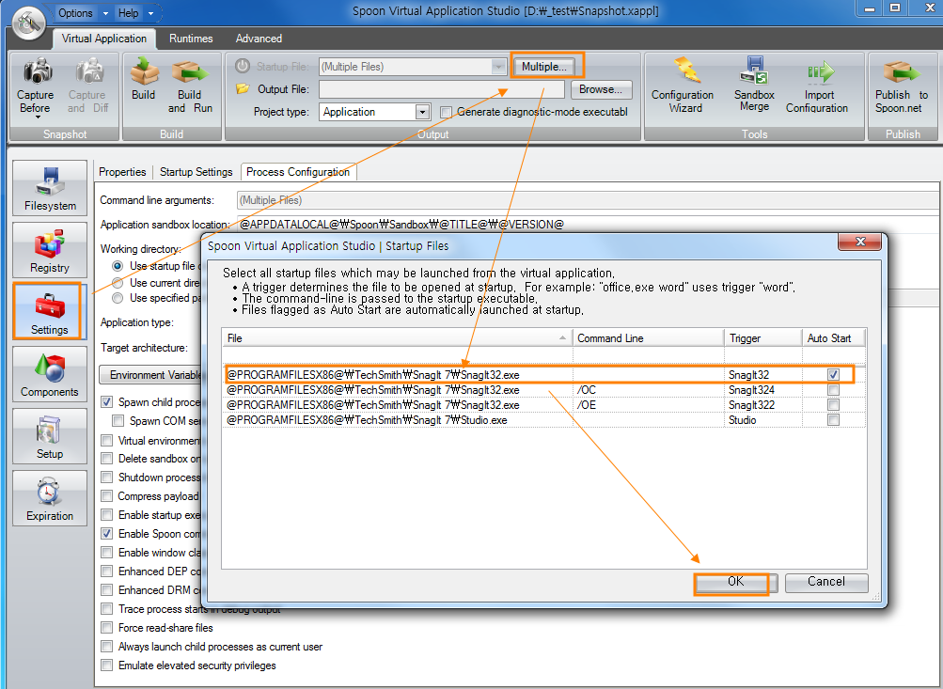The image size is (943, 689).
Task: Enable Force read-share files checkbox
Action: [106, 628]
